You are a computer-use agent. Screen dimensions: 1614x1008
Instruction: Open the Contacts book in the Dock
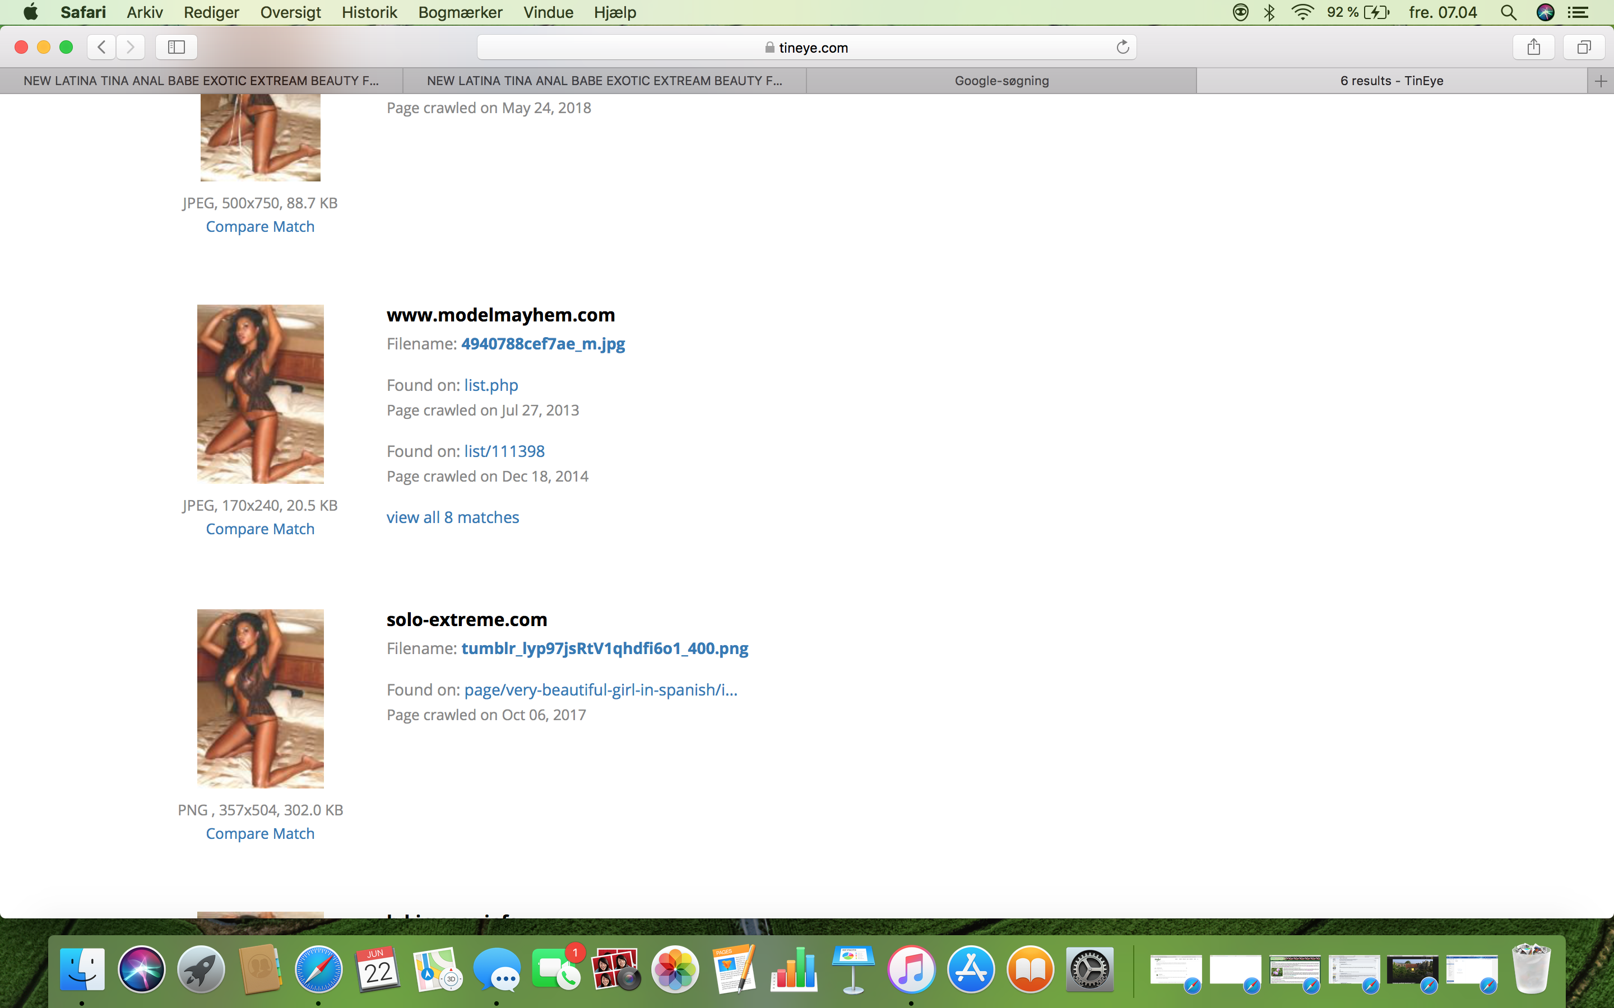pyautogui.click(x=259, y=969)
